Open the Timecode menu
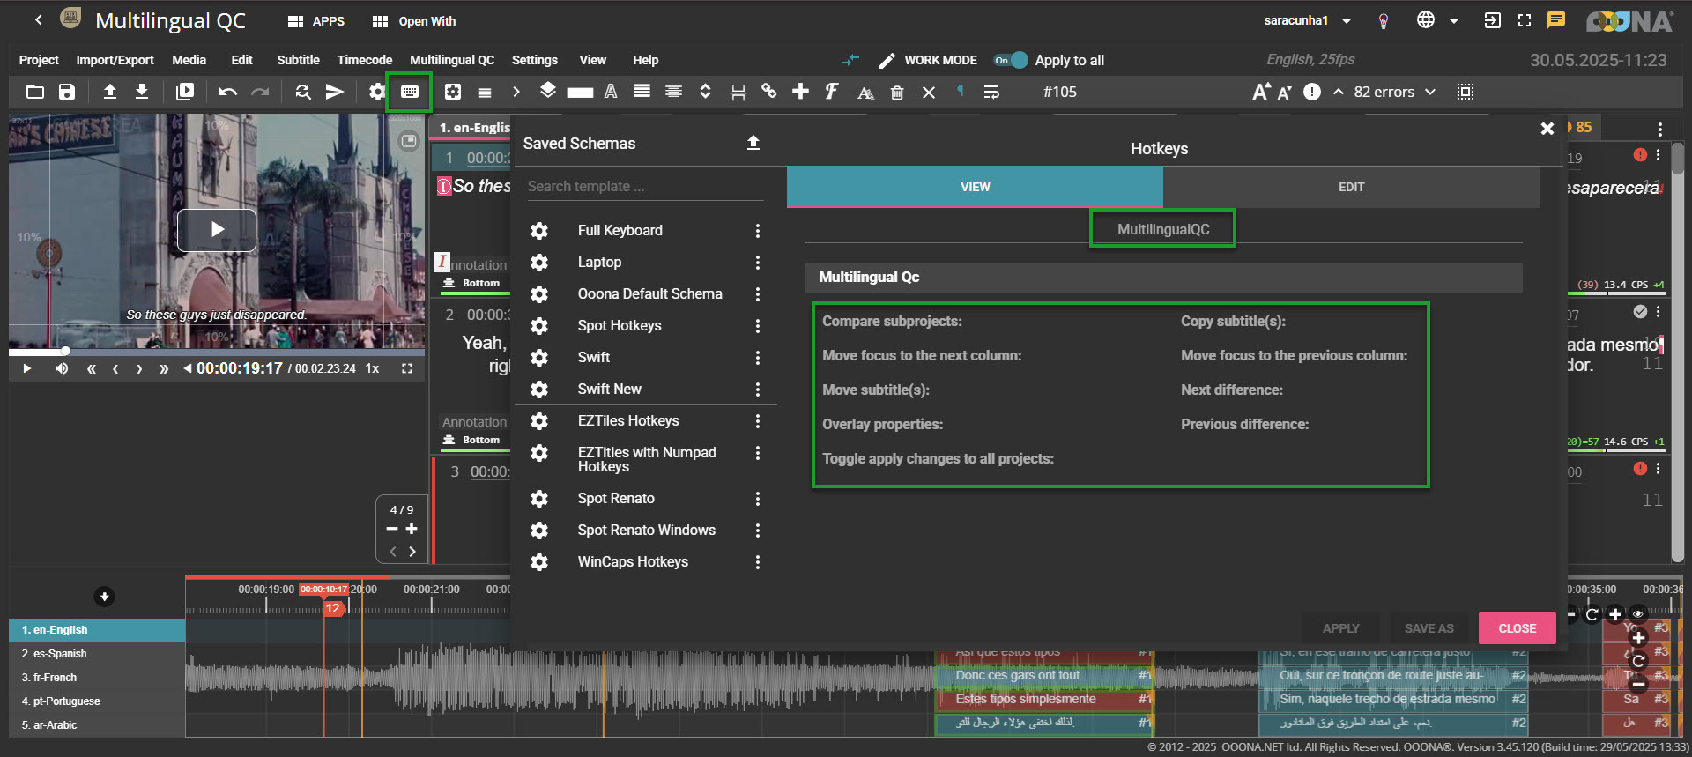Viewport: 1692px width, 757px height. pyautogui.click(x=364, y=60)
